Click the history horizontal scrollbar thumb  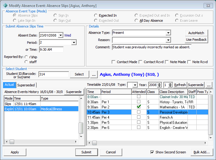click(12, 142)
